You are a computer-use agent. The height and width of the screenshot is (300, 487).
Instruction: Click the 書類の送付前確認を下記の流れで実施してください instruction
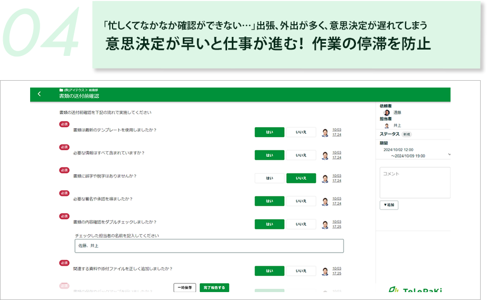(105, 112)
